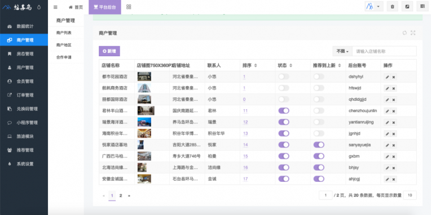Edit the 都市花园酒店 row
431x215 pixels.
pyautogui.click(x=388, y=77)
